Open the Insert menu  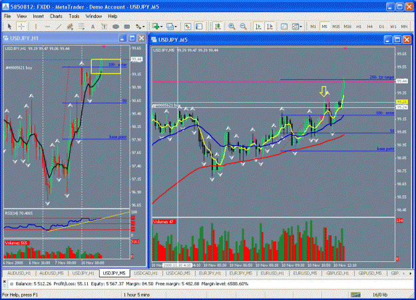pyautogui.click(x=38, y=16)
